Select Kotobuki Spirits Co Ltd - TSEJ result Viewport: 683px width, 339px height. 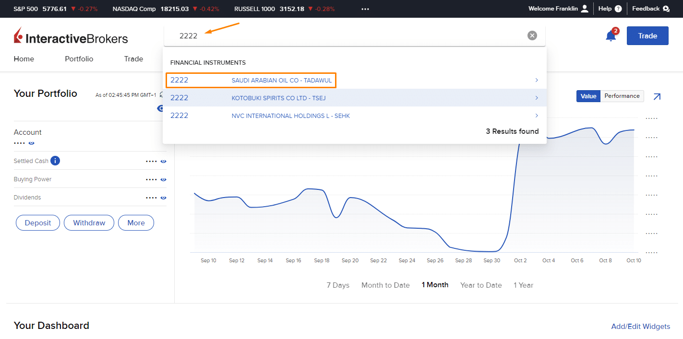click(x=354, y=98)
